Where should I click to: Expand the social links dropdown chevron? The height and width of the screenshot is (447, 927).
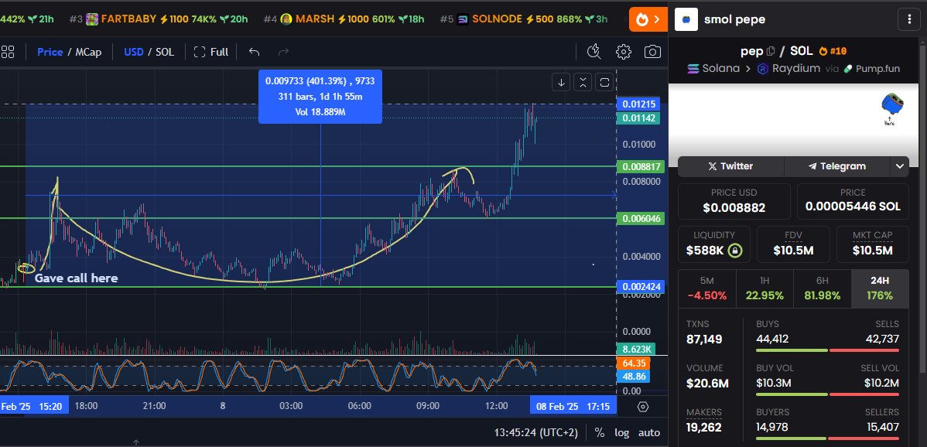(899, 166)
